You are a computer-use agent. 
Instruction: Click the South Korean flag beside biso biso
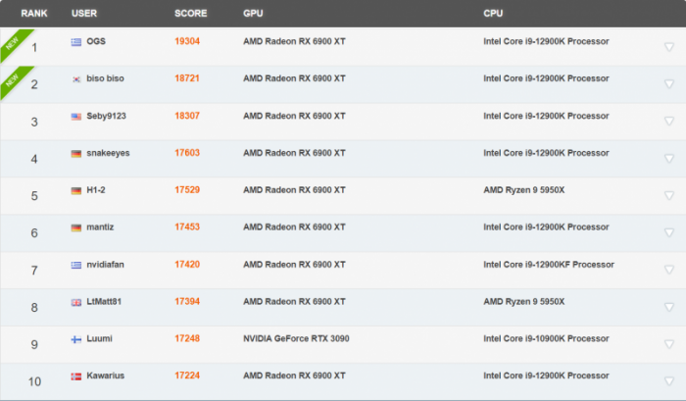click(76, 79)
